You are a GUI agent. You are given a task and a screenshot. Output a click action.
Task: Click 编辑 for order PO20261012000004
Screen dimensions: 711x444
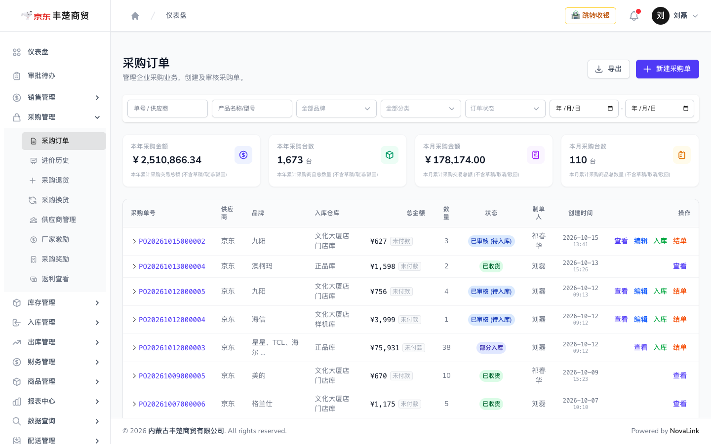tap(640, 320)
